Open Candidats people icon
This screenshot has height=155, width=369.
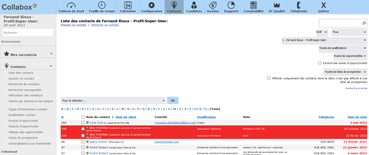click(194, 5)
